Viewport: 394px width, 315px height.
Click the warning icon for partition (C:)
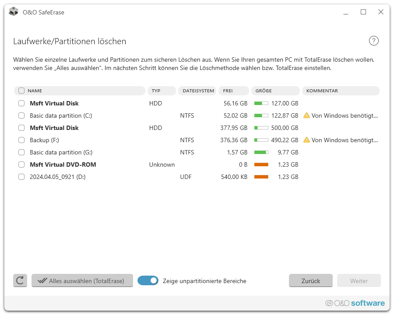tap(306, 115)
